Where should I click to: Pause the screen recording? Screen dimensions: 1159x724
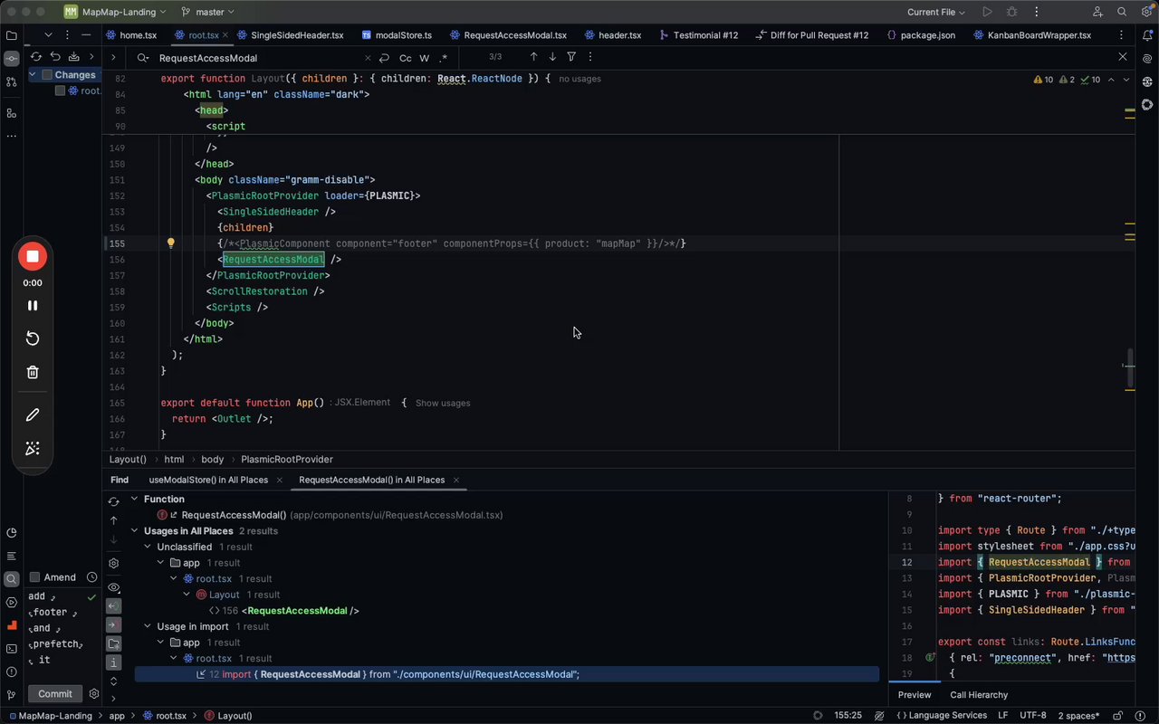pyautogui.click(x=33, y=306)
